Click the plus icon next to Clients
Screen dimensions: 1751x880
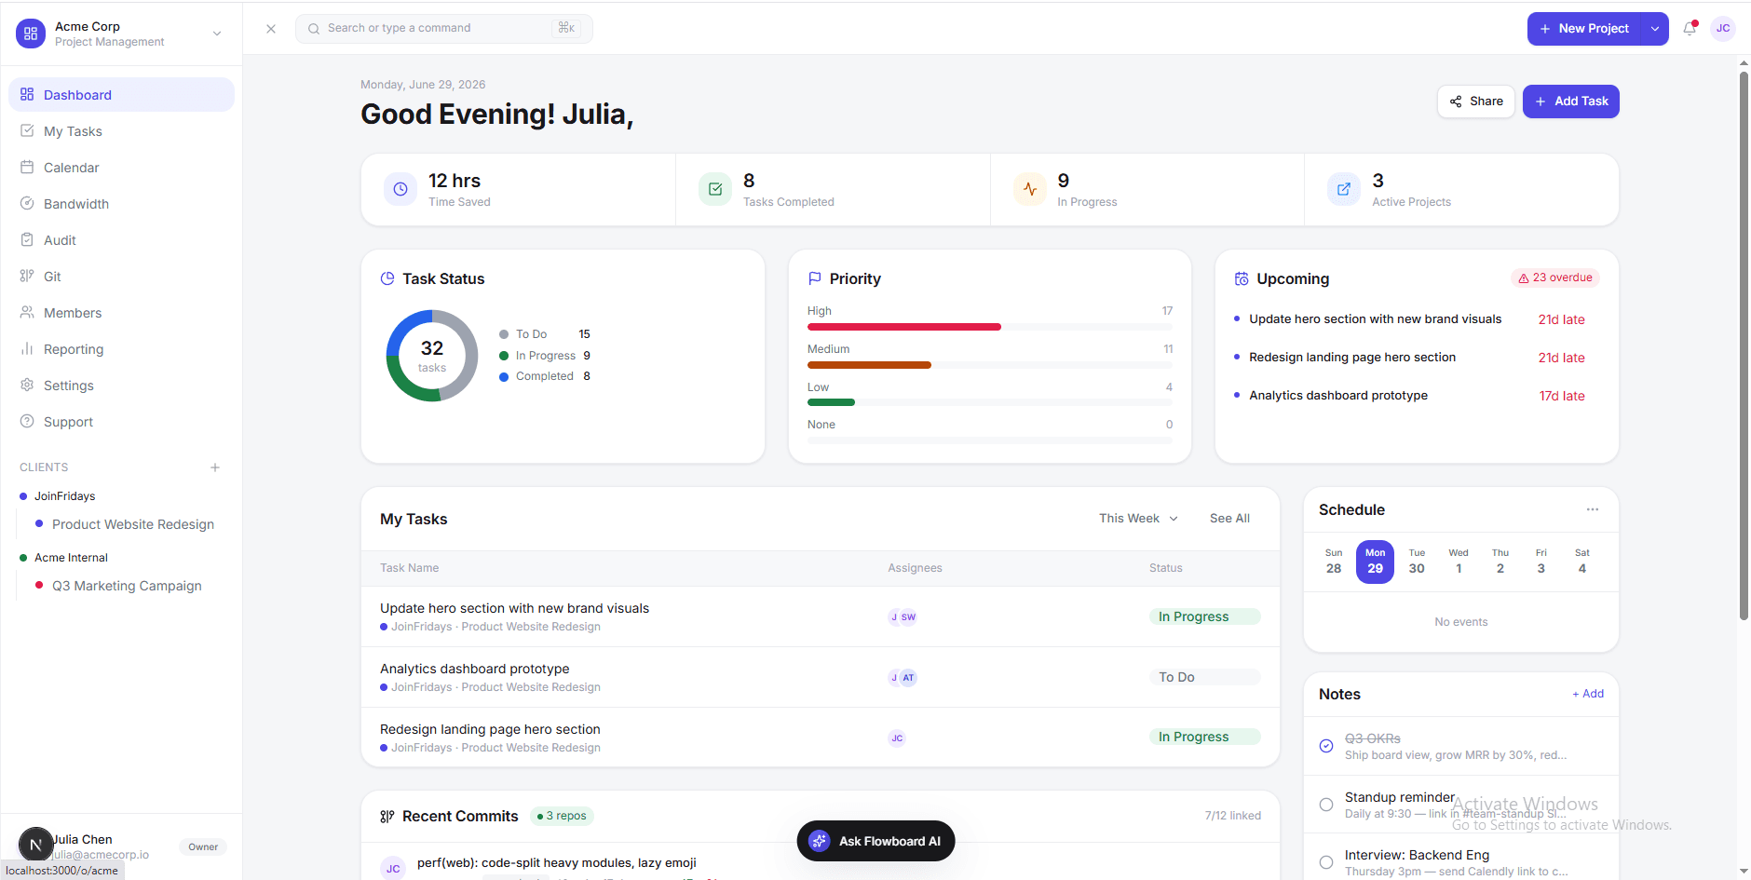[215, 467]
